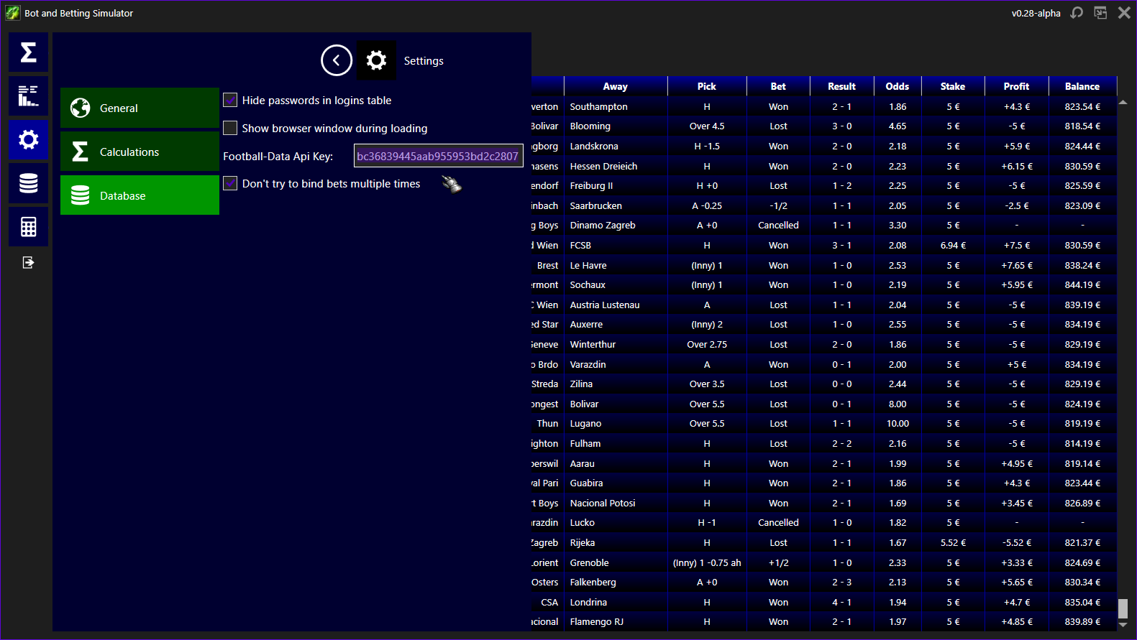The width and height of the screenshot is (1137, 640).
Task: Click the +1/2 bet cell for Grenoble
Action: 778,562
